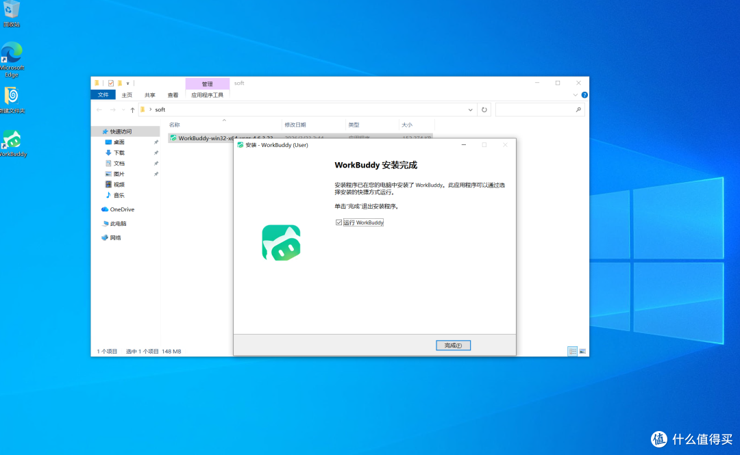
Task: Click the properties checkmark quick access icon
Action: coord(111,83)
